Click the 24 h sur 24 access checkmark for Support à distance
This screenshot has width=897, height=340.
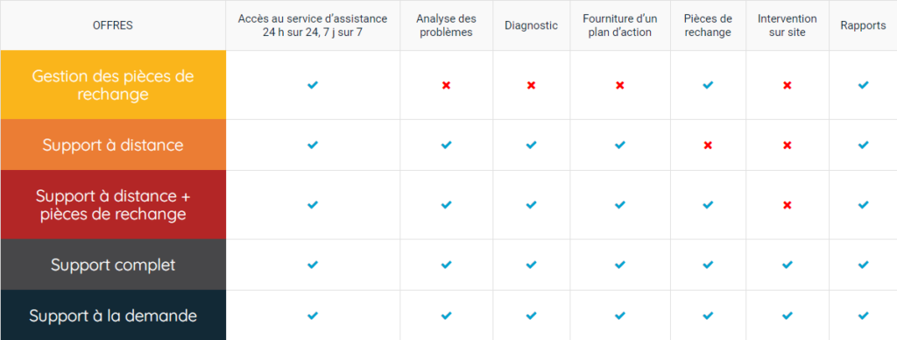coord(313,145)
